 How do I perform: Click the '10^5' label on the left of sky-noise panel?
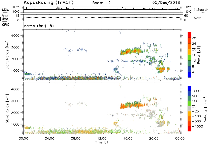(16, 7)
